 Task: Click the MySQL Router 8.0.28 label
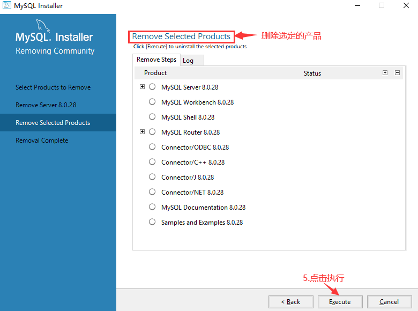point(191,132)
